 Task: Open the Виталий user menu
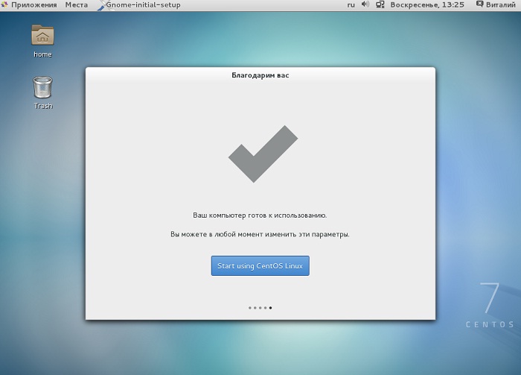tap(500, 4)
